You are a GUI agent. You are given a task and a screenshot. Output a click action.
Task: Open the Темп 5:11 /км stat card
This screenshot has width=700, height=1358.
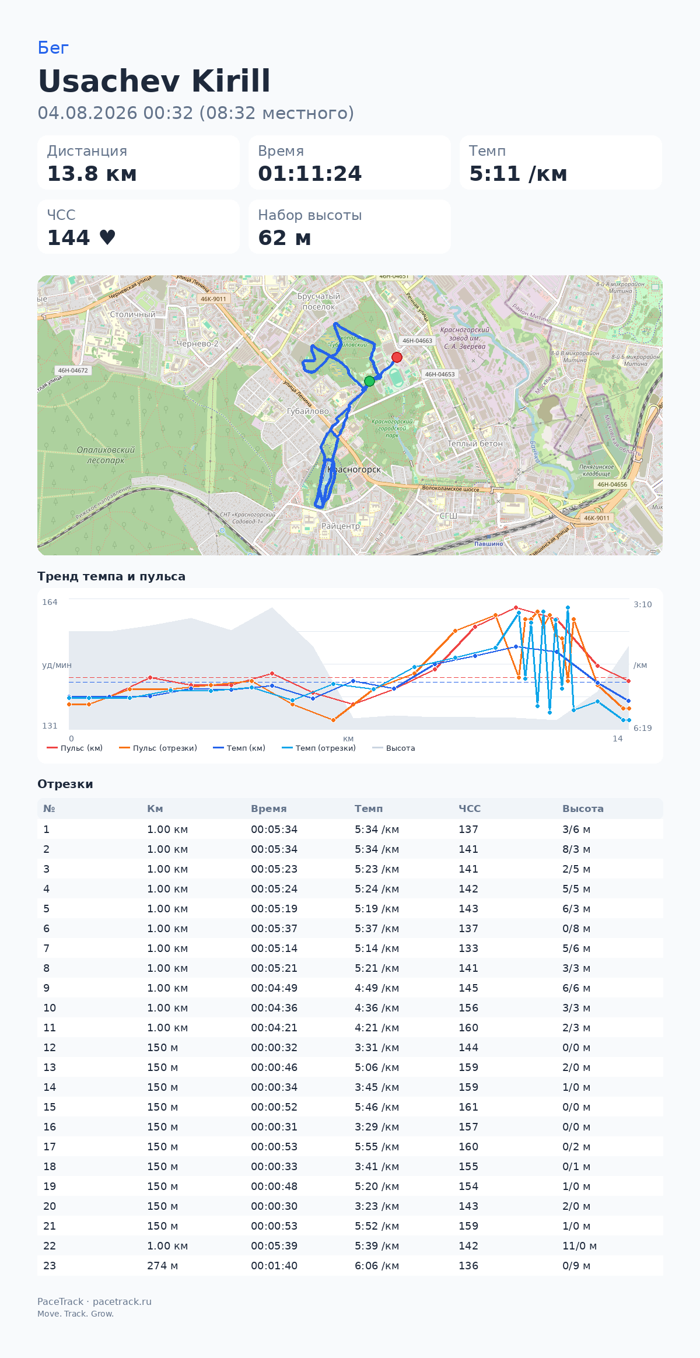(561, 163)
